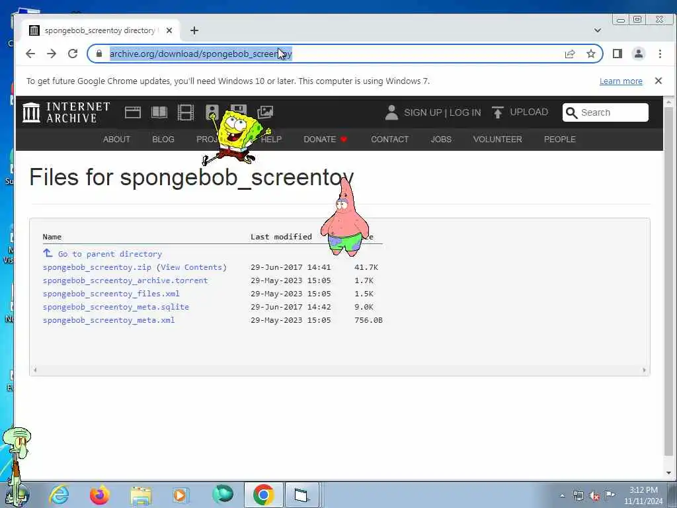Click the Chrome taskbar button
Screen dimensions: 677x508
[263, 495]
